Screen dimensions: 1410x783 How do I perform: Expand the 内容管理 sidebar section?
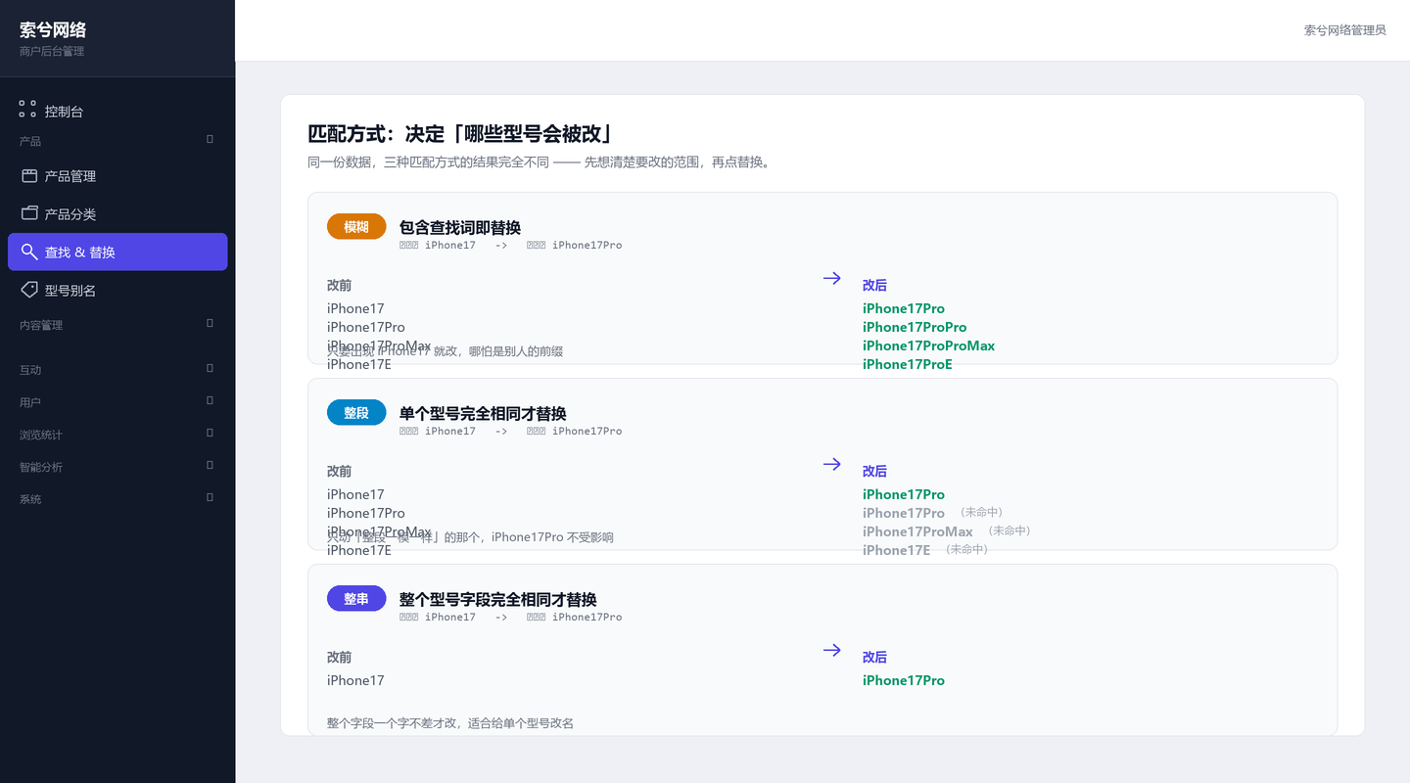210,324
